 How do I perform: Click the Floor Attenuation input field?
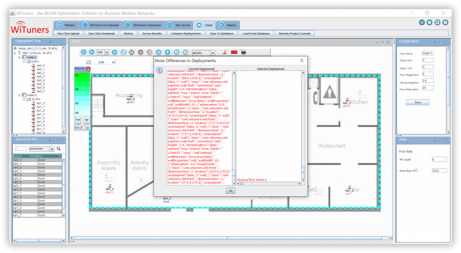[x=428, y=88]
